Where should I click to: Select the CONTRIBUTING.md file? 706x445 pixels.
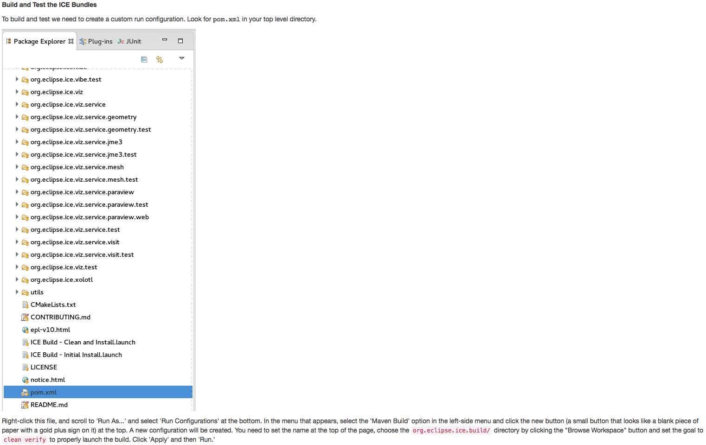tap(60, 317)
